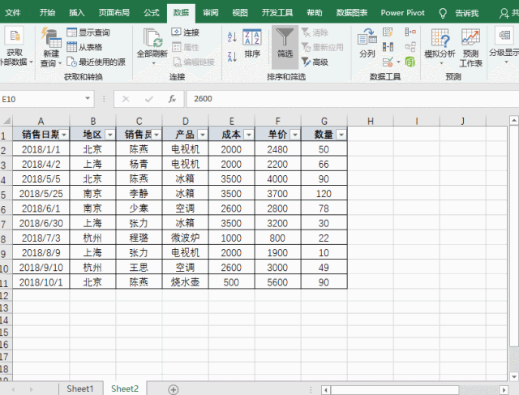519x395 pixels.
Task: Expand the Name Box dropdown arrow
Action: (88, 98)
